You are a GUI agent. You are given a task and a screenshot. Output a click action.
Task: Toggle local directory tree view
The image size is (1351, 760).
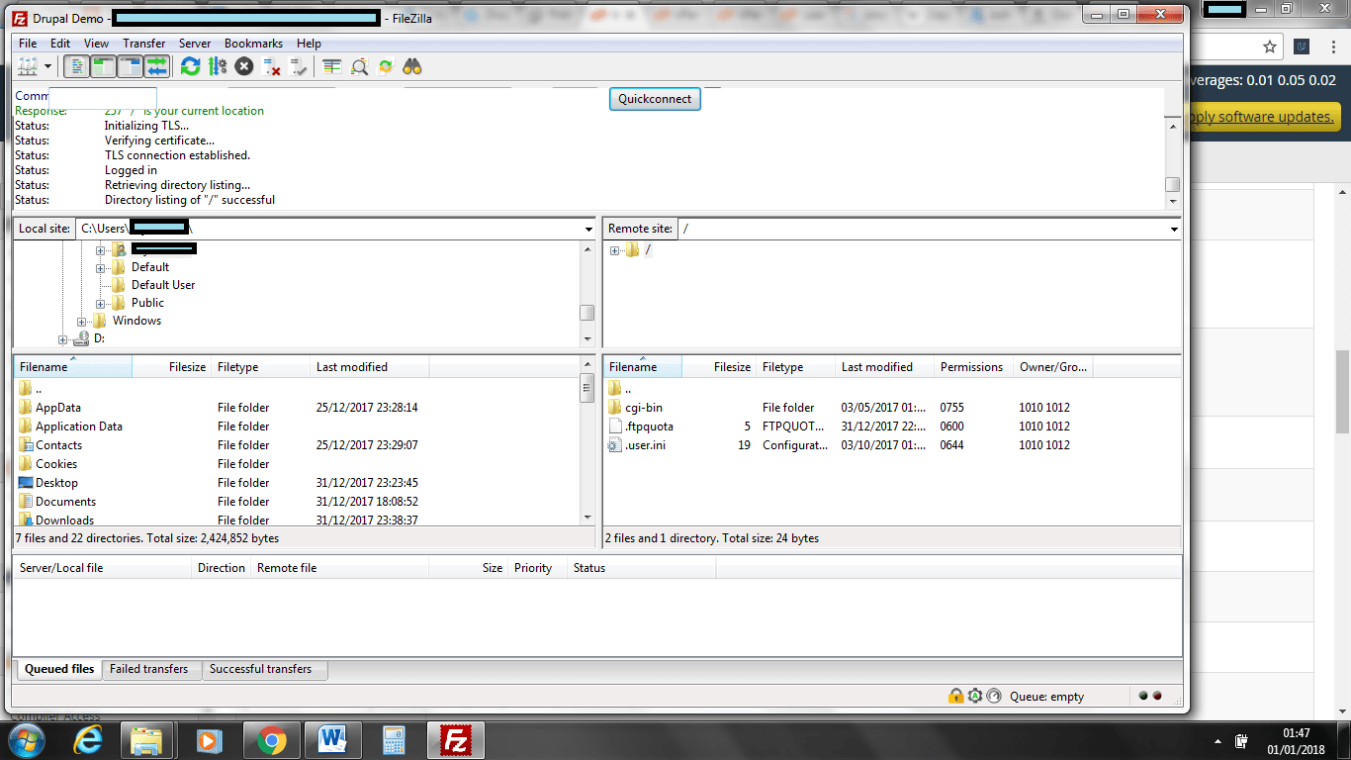103,66
